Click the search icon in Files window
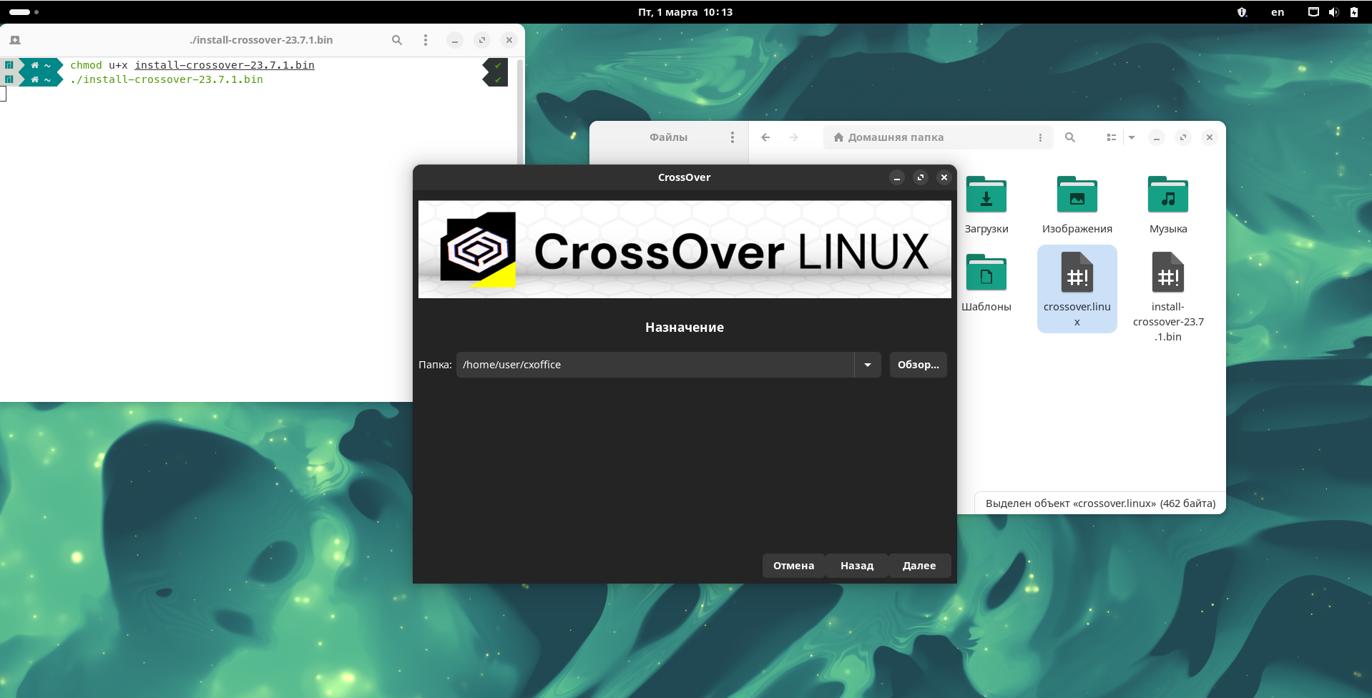Screen dimensions: 1372x698 pos(1069,137)
